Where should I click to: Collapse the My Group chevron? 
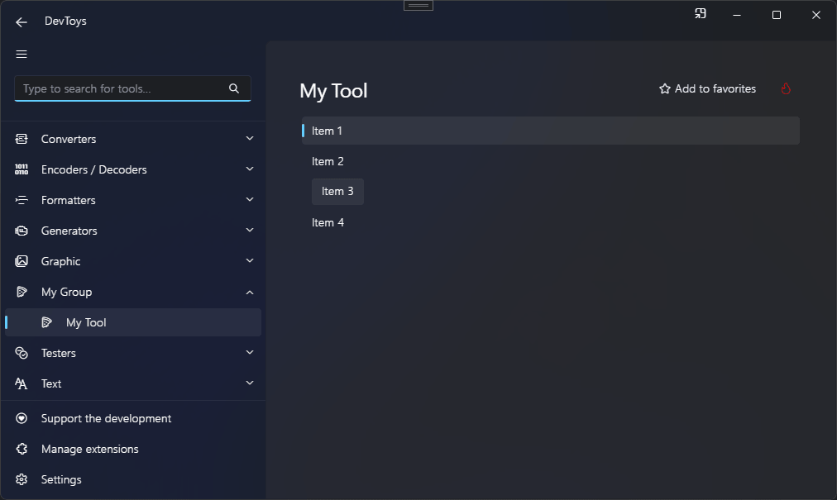[249, 293]
